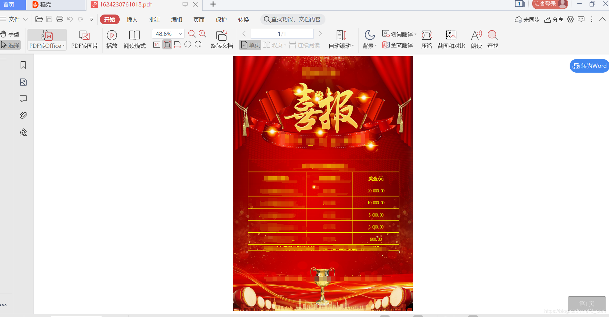Screen dimensions: 609x317
Task: Open comments sidebar panel
Action: pos(23,99)
